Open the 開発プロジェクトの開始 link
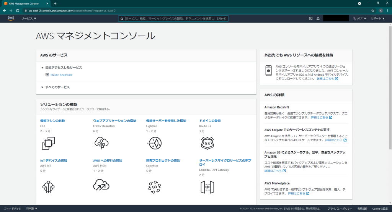Screen dimensions: 392x212 tap(163, 160)
